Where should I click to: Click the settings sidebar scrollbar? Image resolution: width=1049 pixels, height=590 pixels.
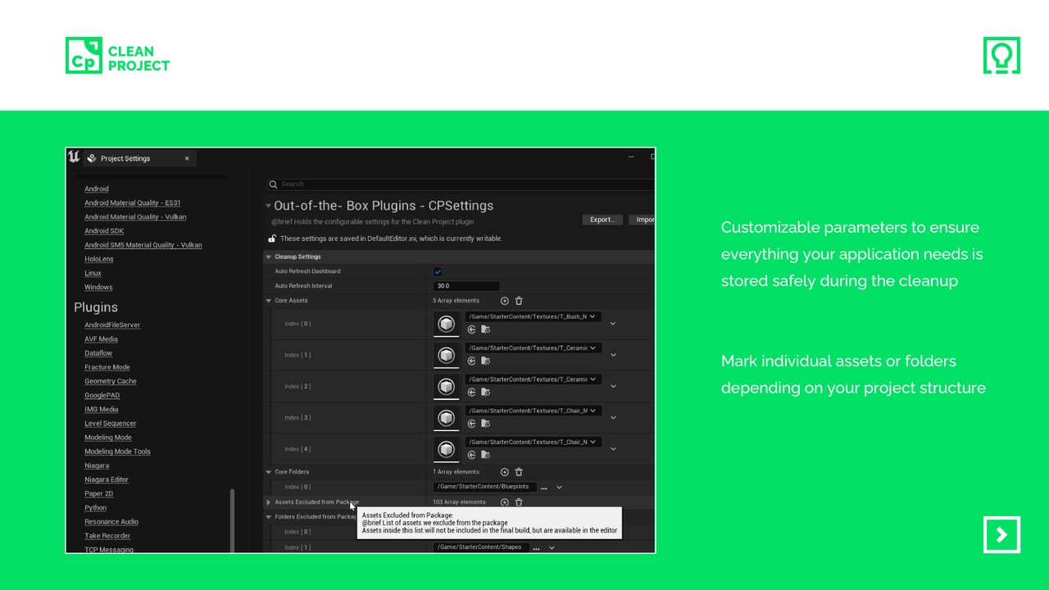click(x=233, y=520)
